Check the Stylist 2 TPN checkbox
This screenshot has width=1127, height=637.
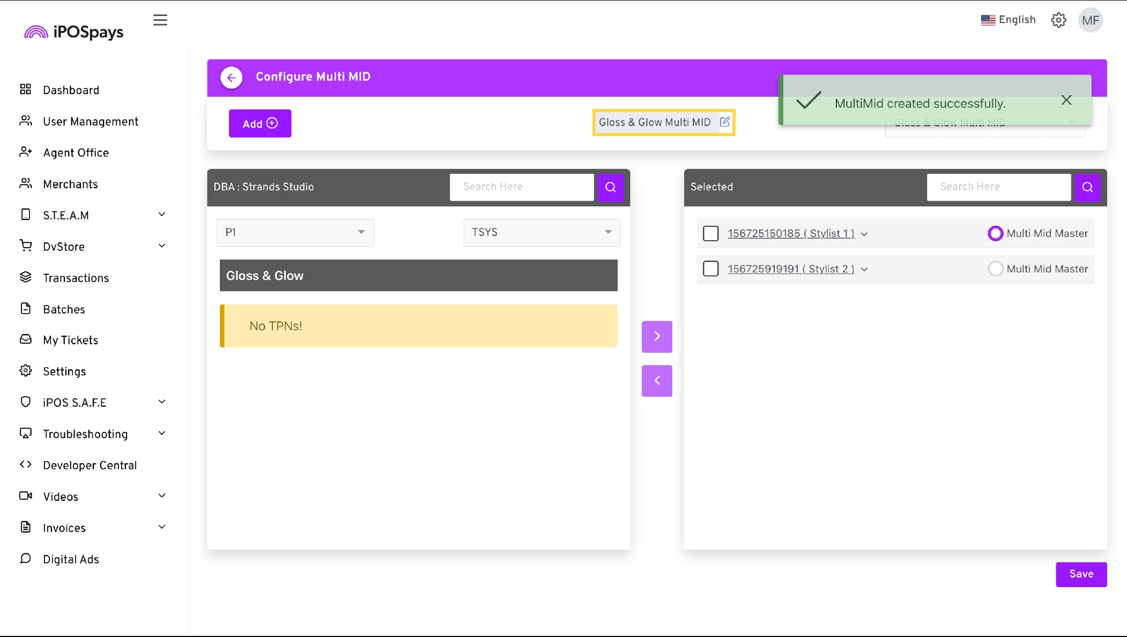click(710, 269)
